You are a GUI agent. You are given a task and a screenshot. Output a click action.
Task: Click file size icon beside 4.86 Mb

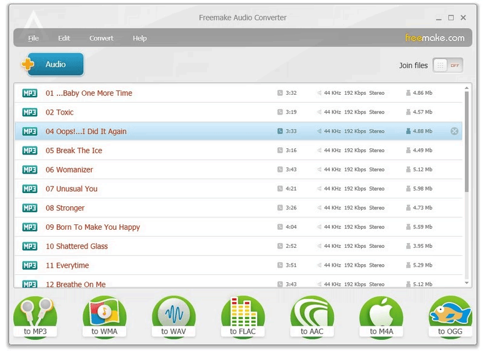pos(409,93)
